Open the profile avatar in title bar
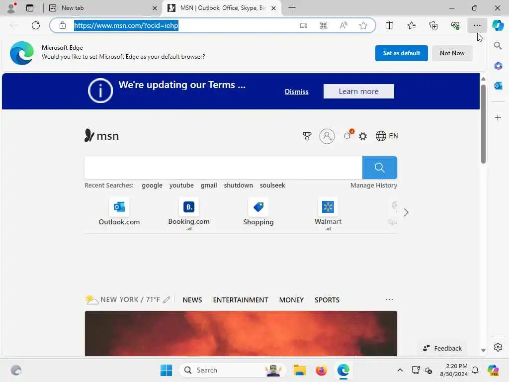 pyautogui.click(x=12, y=8)
